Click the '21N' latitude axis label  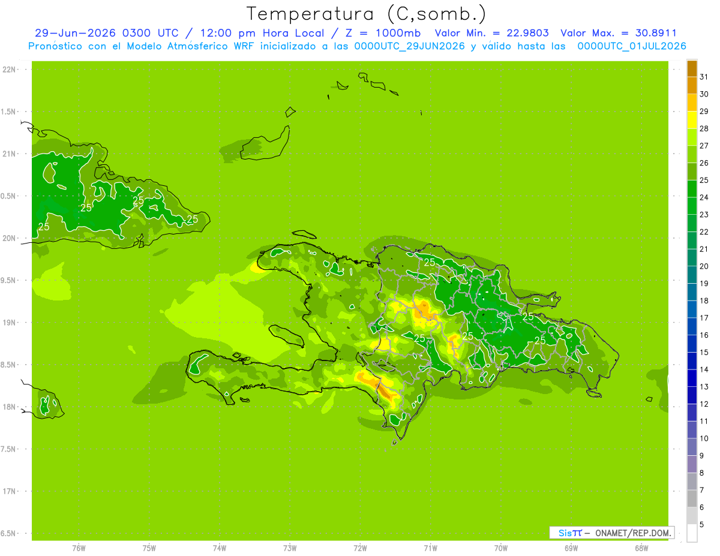(x=10, y=154)
